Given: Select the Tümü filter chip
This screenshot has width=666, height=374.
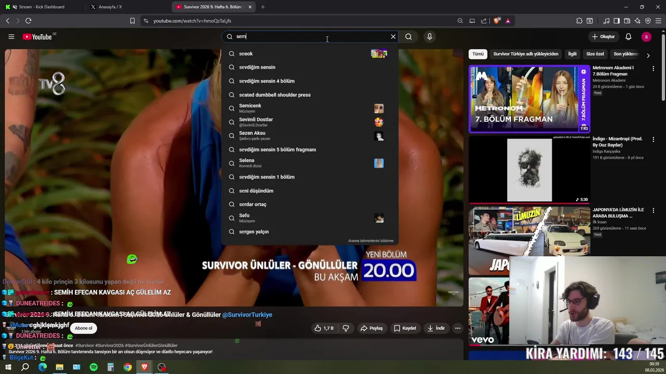Looking at the screenshot, I should tap(478, 54).
